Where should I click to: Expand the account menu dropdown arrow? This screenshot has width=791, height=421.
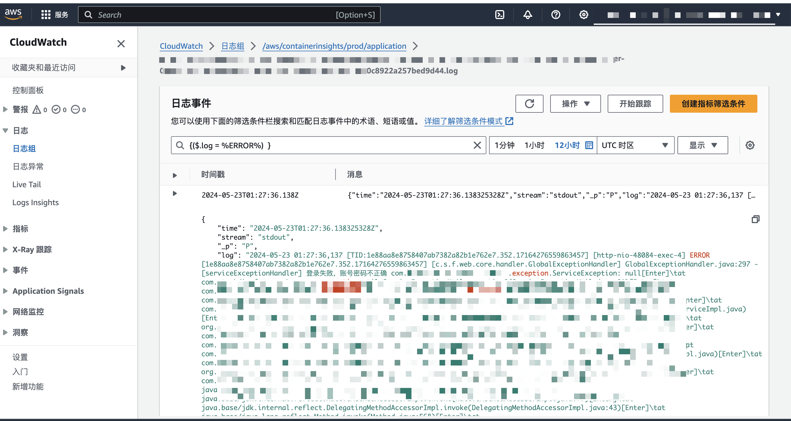coord(778,15)
